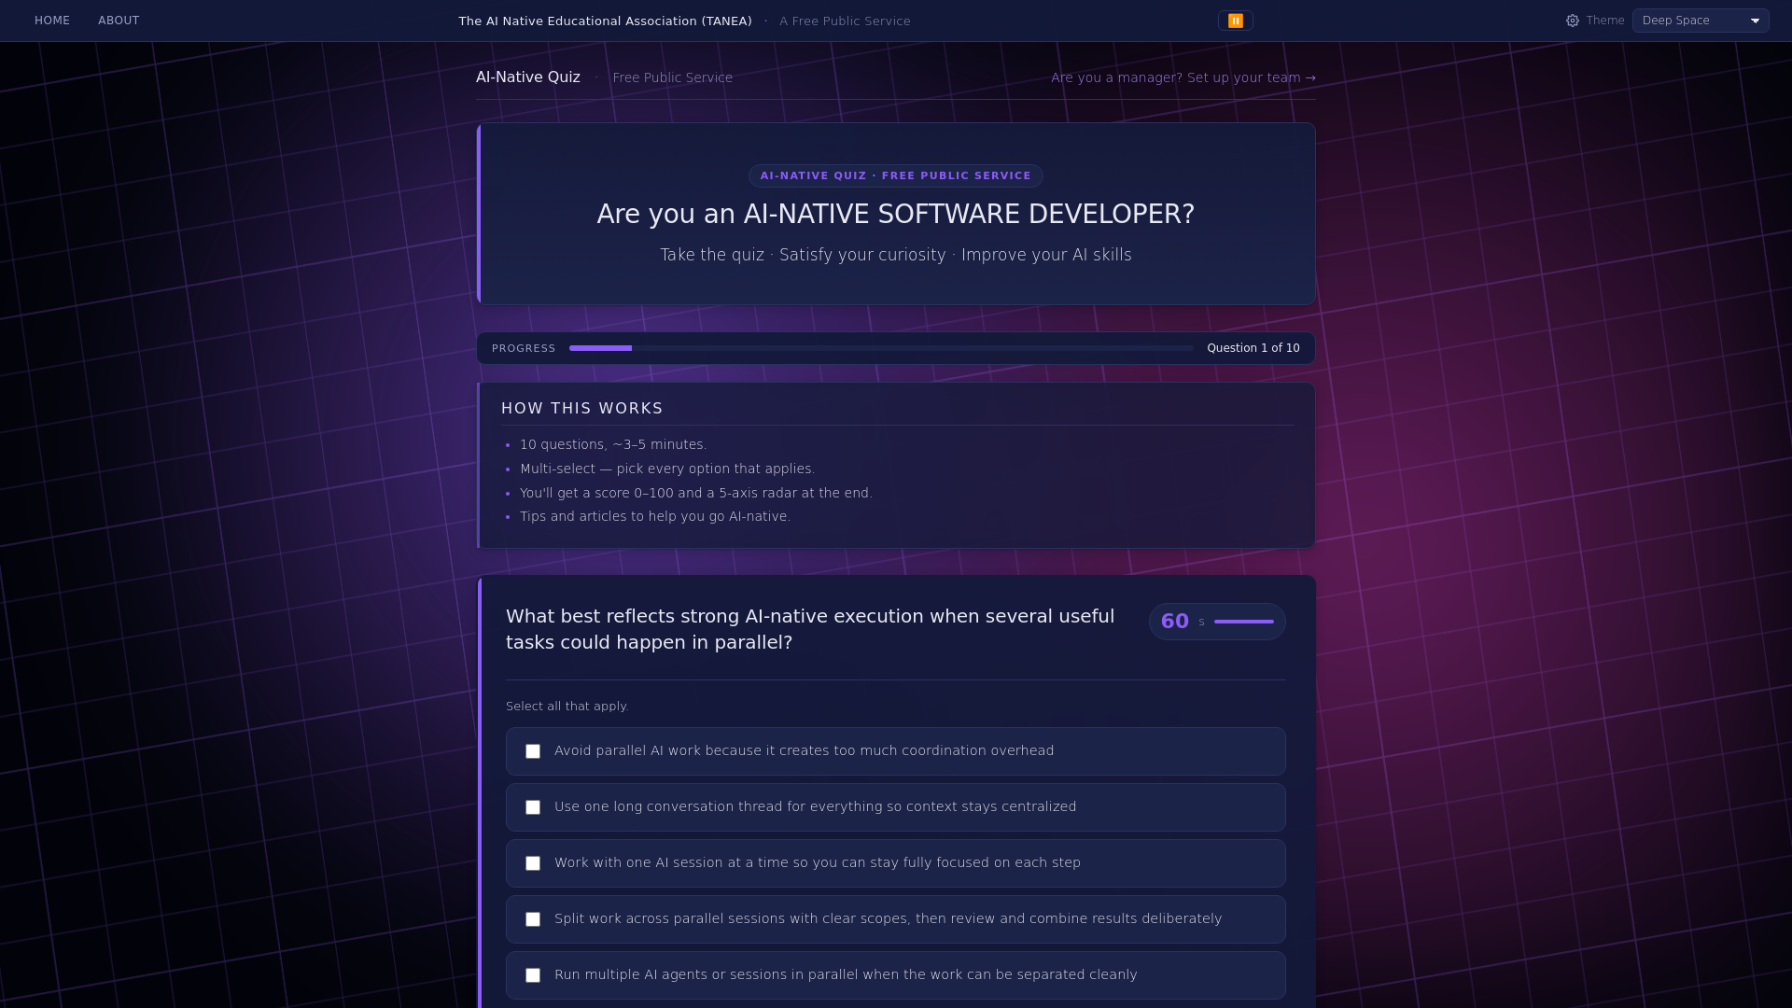This screenshot has width=1792, height=1008.
Task: Click the 'Free Public Service' subtitle beside quiz title
Action: click(672, 77)
